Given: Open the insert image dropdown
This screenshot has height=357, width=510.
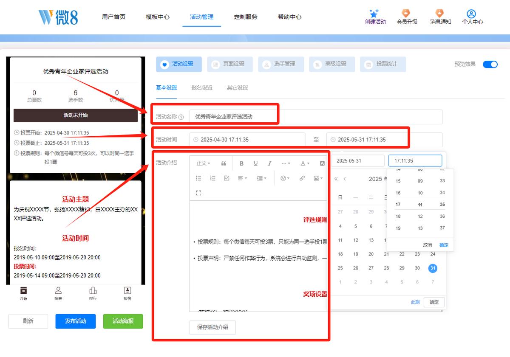Looking at the screenshot, I should pyautogui.click(x=318, y=178).
